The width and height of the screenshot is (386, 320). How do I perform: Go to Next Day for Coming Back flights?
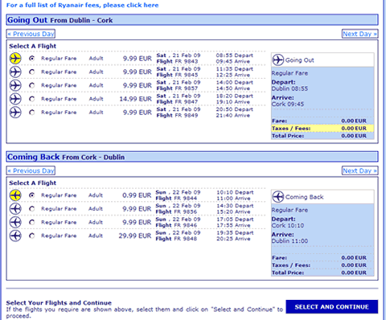[x=360, y=170]
